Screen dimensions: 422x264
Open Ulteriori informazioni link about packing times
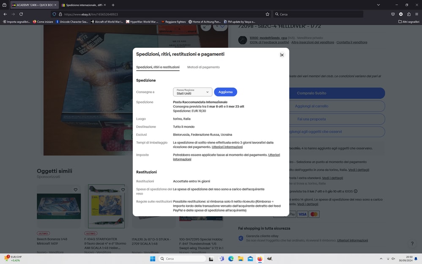point(227,147)
